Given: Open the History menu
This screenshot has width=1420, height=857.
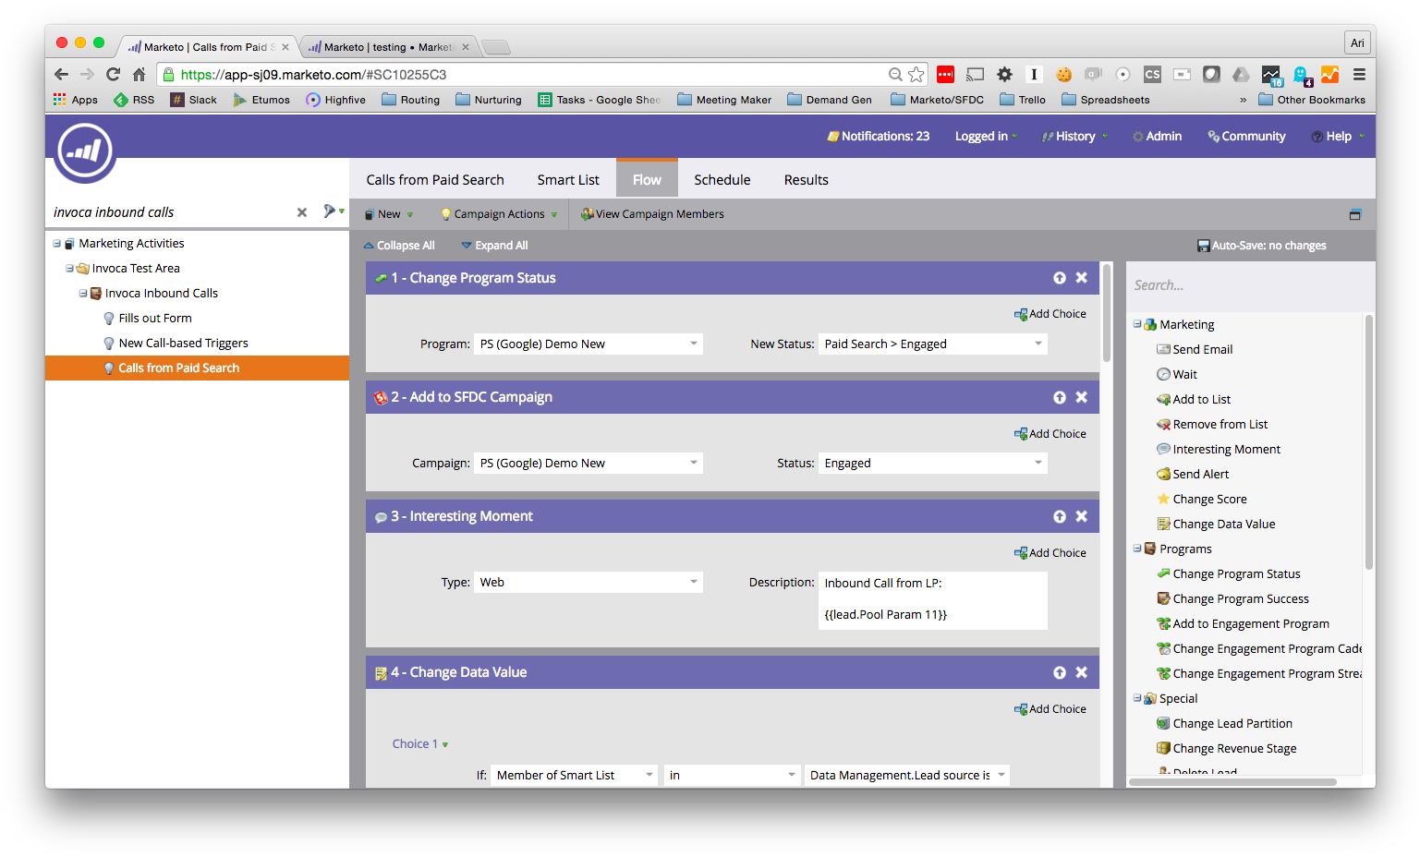Looking at the screenshot, I should (1075, 136).
